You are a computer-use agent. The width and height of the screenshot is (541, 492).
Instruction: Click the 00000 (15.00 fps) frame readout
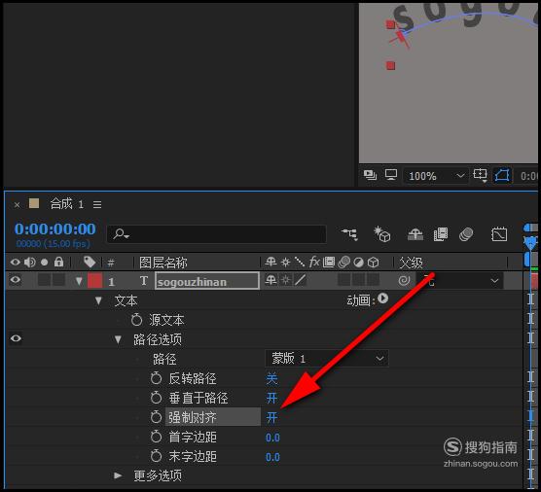coord(53,244)
